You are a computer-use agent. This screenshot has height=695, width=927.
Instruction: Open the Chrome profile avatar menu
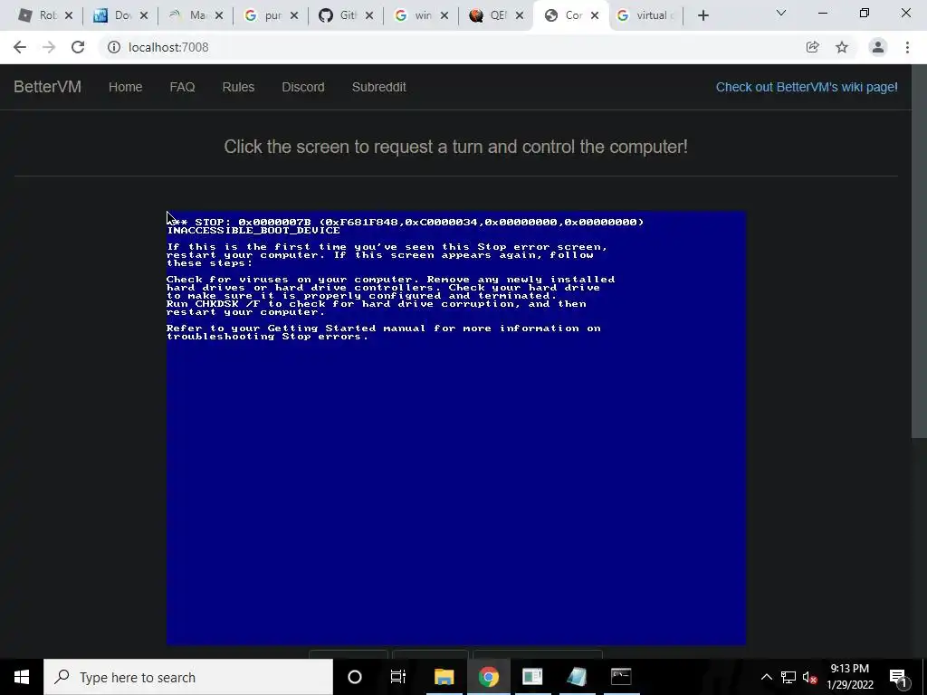878,47
